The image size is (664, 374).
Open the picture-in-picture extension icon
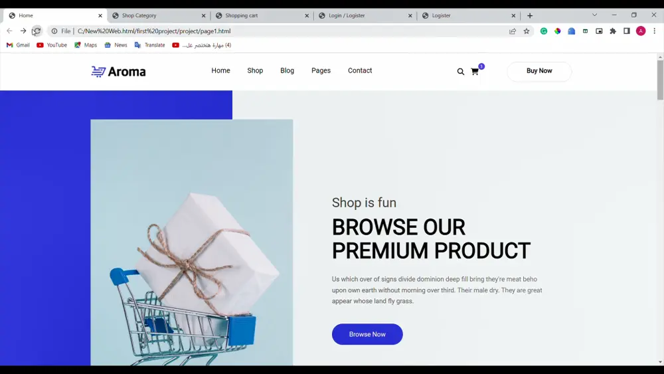click(x=599, y=31)
